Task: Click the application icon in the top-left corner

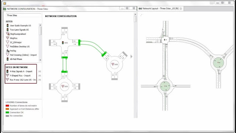Action: [x=5, y=3]
